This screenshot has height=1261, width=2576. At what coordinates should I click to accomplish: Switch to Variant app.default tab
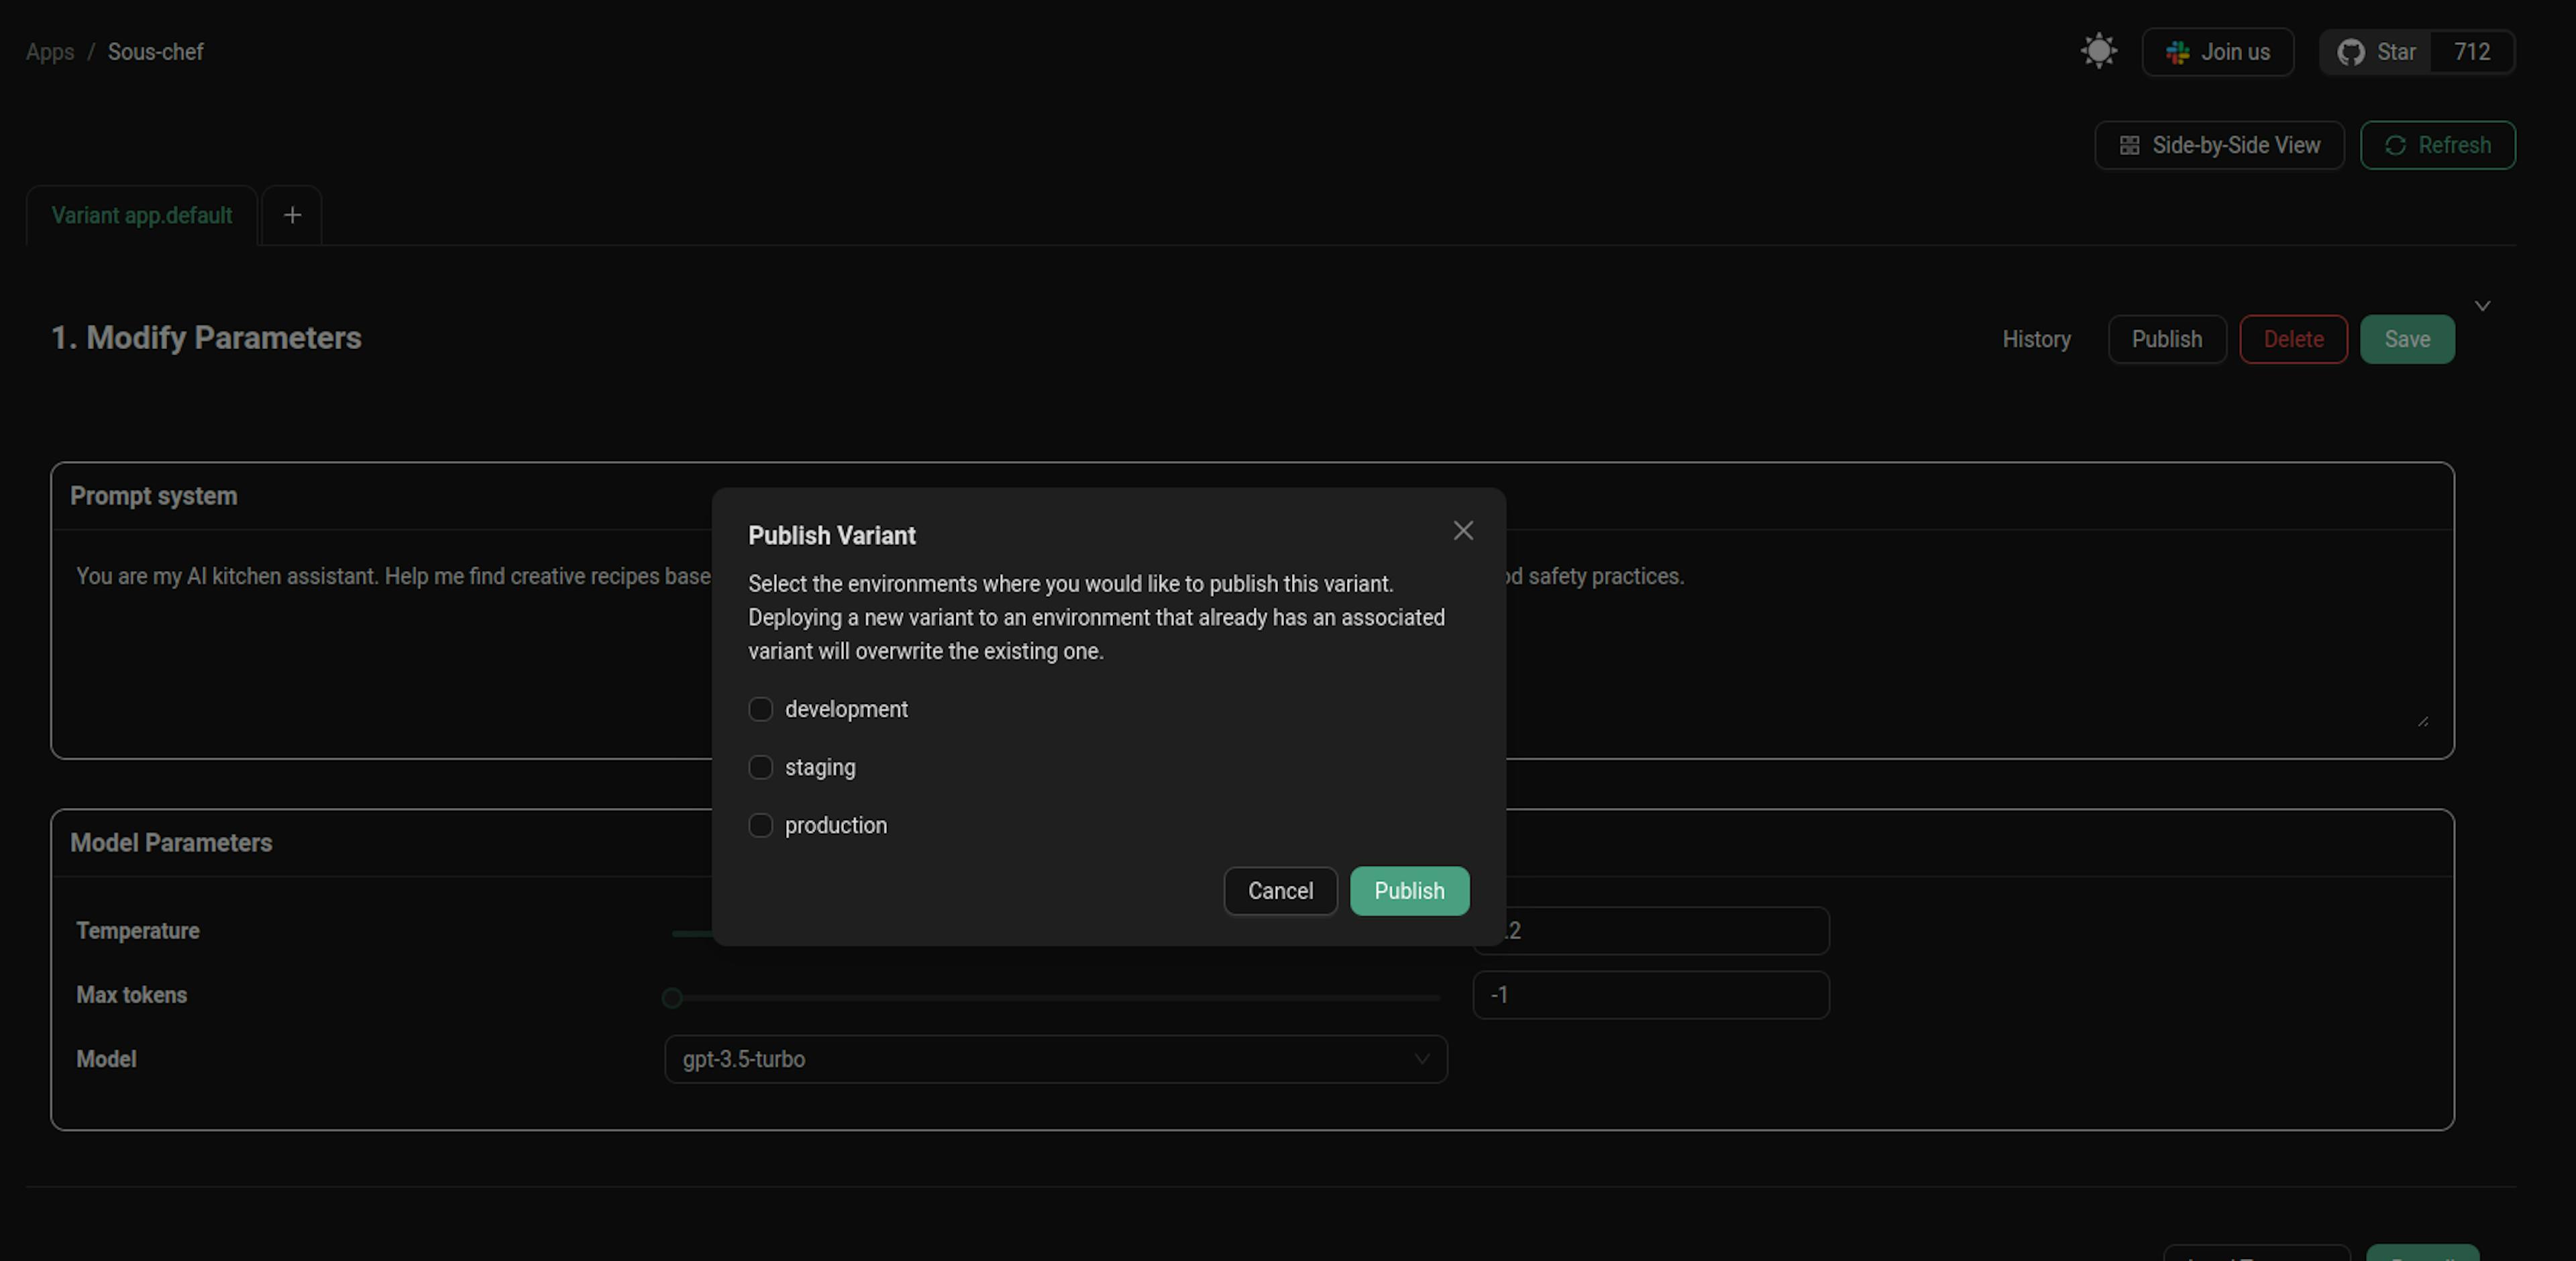142,213
